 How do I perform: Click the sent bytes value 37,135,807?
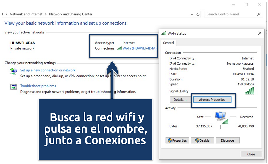pyautogui.click(x=204, y=126)
